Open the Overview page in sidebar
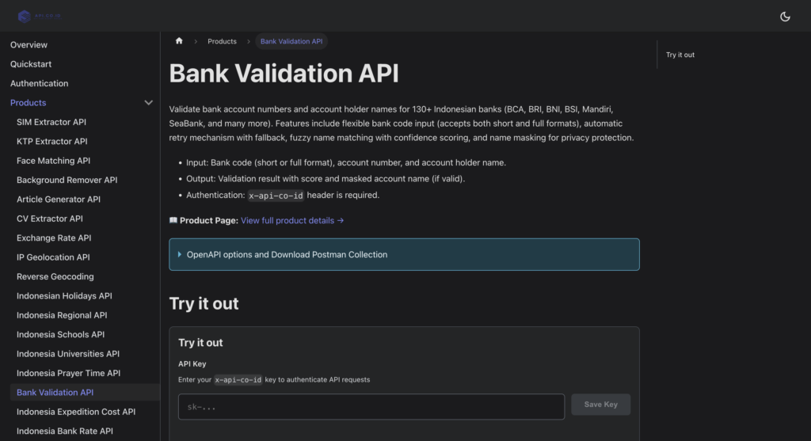This screenshot has width=811, height=441. tap(29, 45)
